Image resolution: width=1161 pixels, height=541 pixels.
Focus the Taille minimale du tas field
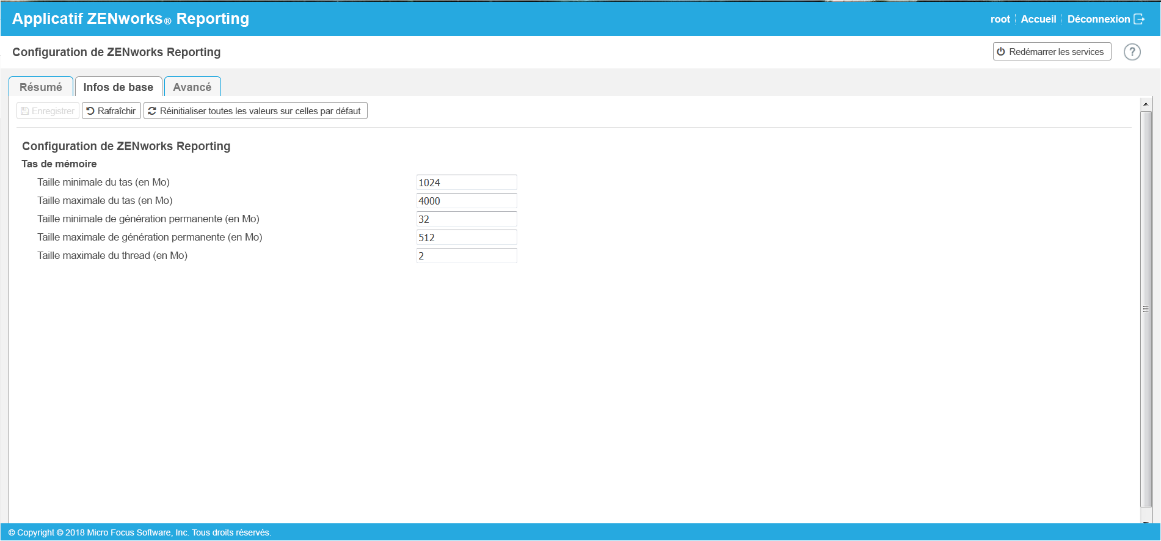click(x=467, y=183)
